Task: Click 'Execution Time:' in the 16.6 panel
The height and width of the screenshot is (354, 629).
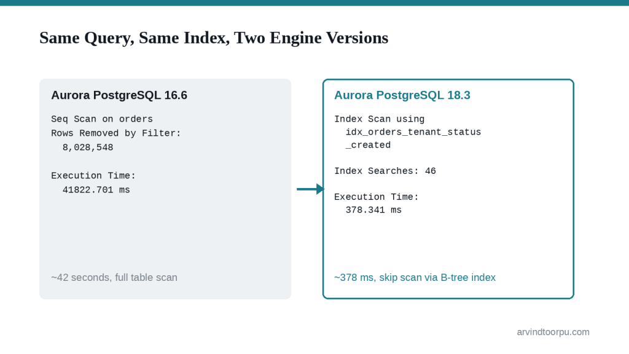Action: [x=93, y=176]
